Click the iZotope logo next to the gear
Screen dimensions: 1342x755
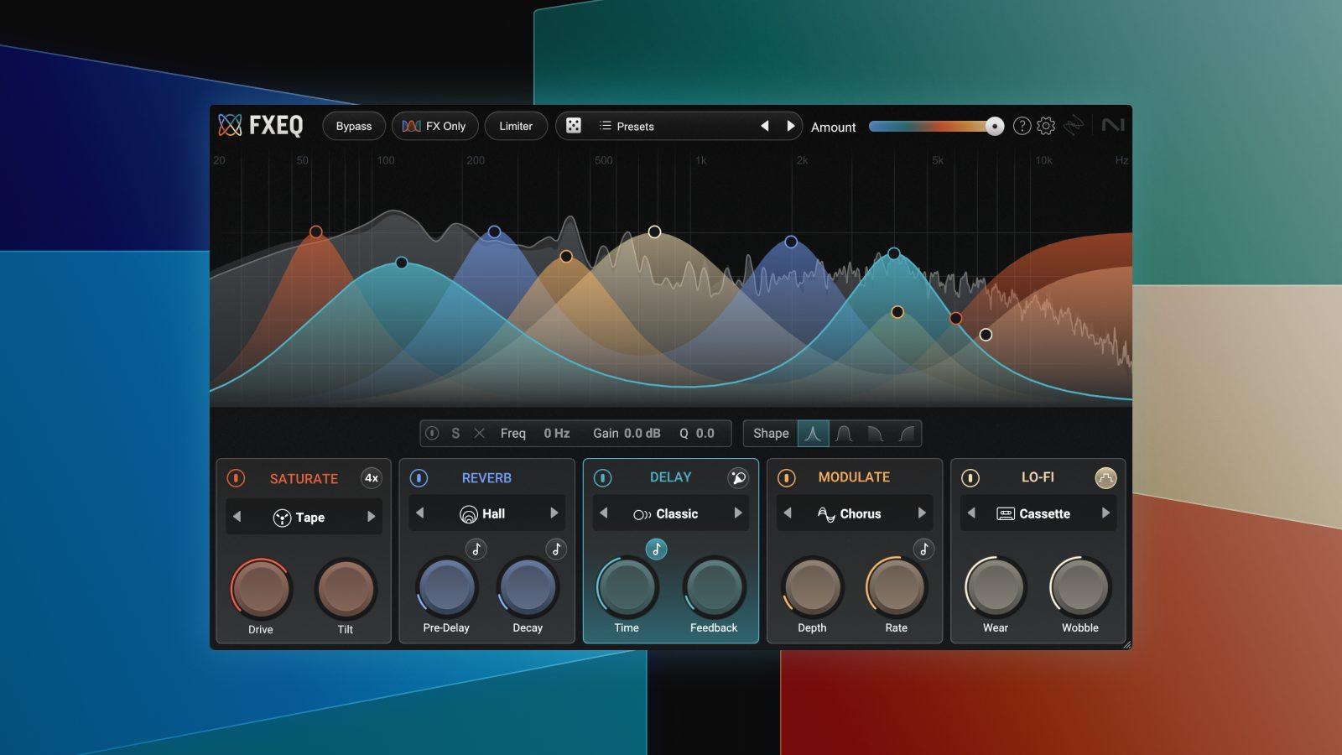tap(1074, 126)
